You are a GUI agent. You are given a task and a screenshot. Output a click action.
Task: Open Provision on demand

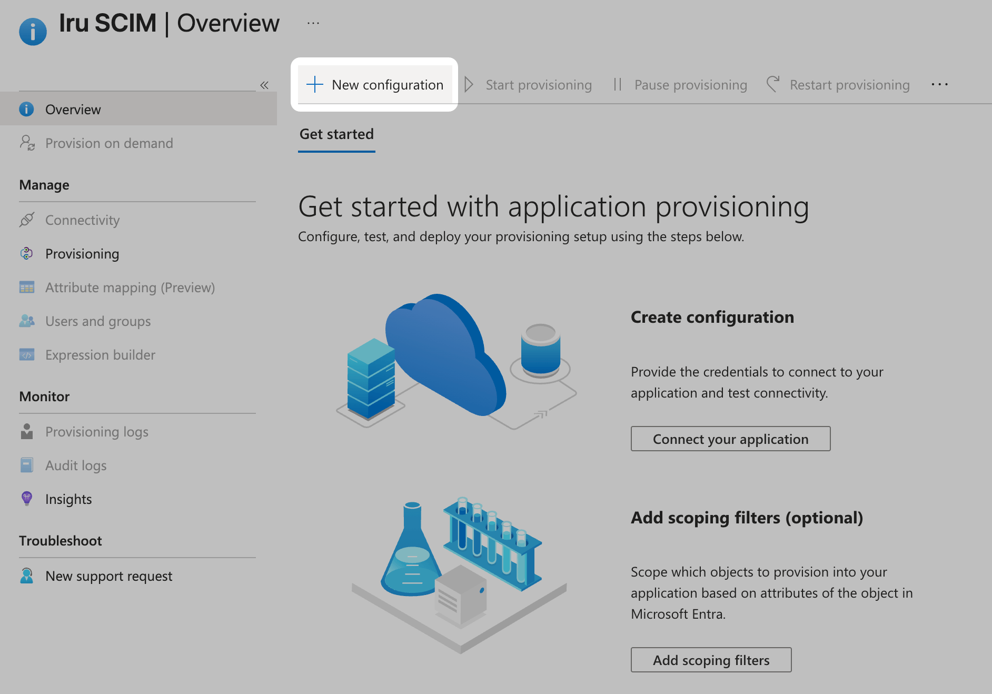coord(109,143)
